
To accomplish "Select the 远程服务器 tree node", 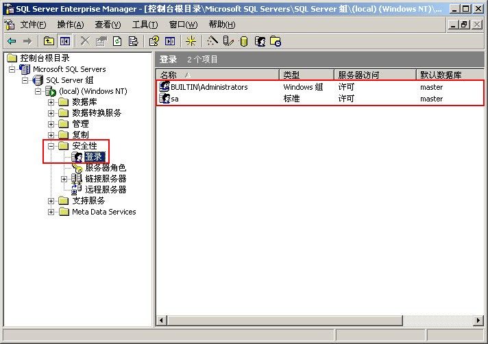I will pyautogui.click(x=106, y=190).
